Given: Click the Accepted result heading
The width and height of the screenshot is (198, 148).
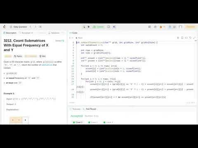Looking at the screenshot, I should pos(77,116).
